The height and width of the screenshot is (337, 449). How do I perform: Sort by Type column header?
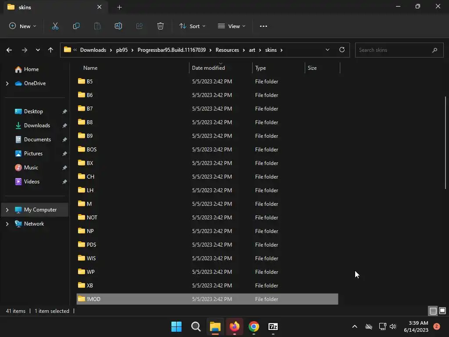tap(260, 68)
